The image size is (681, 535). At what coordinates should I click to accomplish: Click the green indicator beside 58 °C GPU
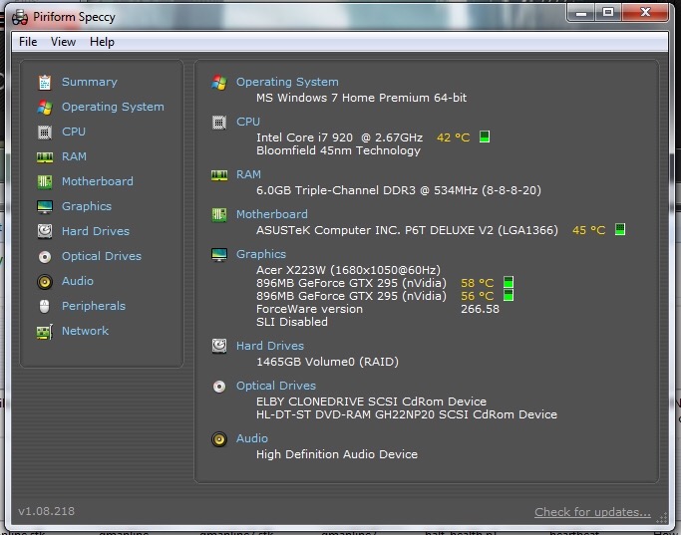(x=509, y=282)
